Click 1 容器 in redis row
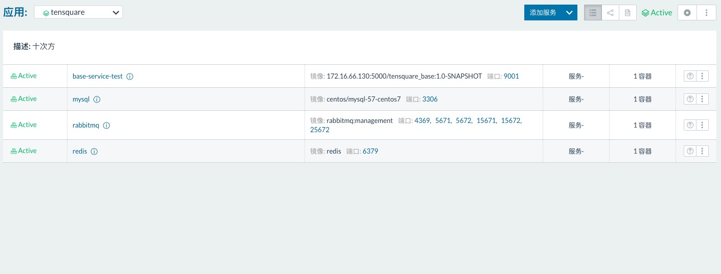Image resolution: width=721 pixels, height=274 pixels. click(643, 152)
